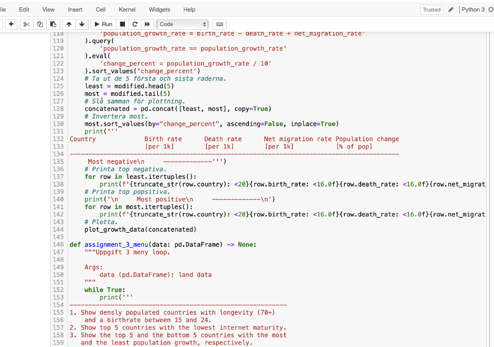
Task: Restart the kernel
Action: click(135, 24)
